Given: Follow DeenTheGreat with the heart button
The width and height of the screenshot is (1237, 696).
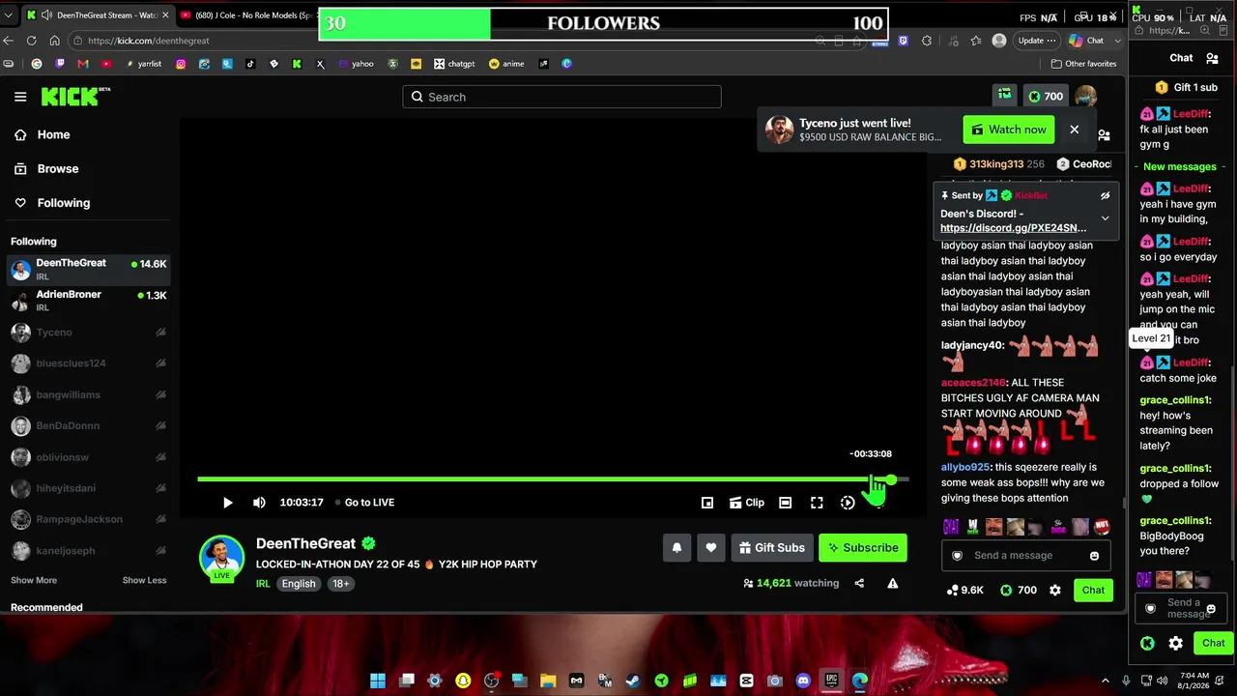Looking at the screenshot, I should coord(711,547).
